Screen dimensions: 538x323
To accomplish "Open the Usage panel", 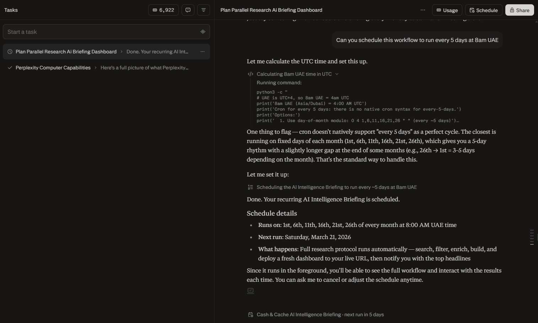I will pos(447,10).
